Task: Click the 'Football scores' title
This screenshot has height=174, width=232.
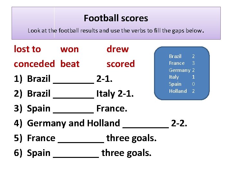Action: [x=116, y=18]
